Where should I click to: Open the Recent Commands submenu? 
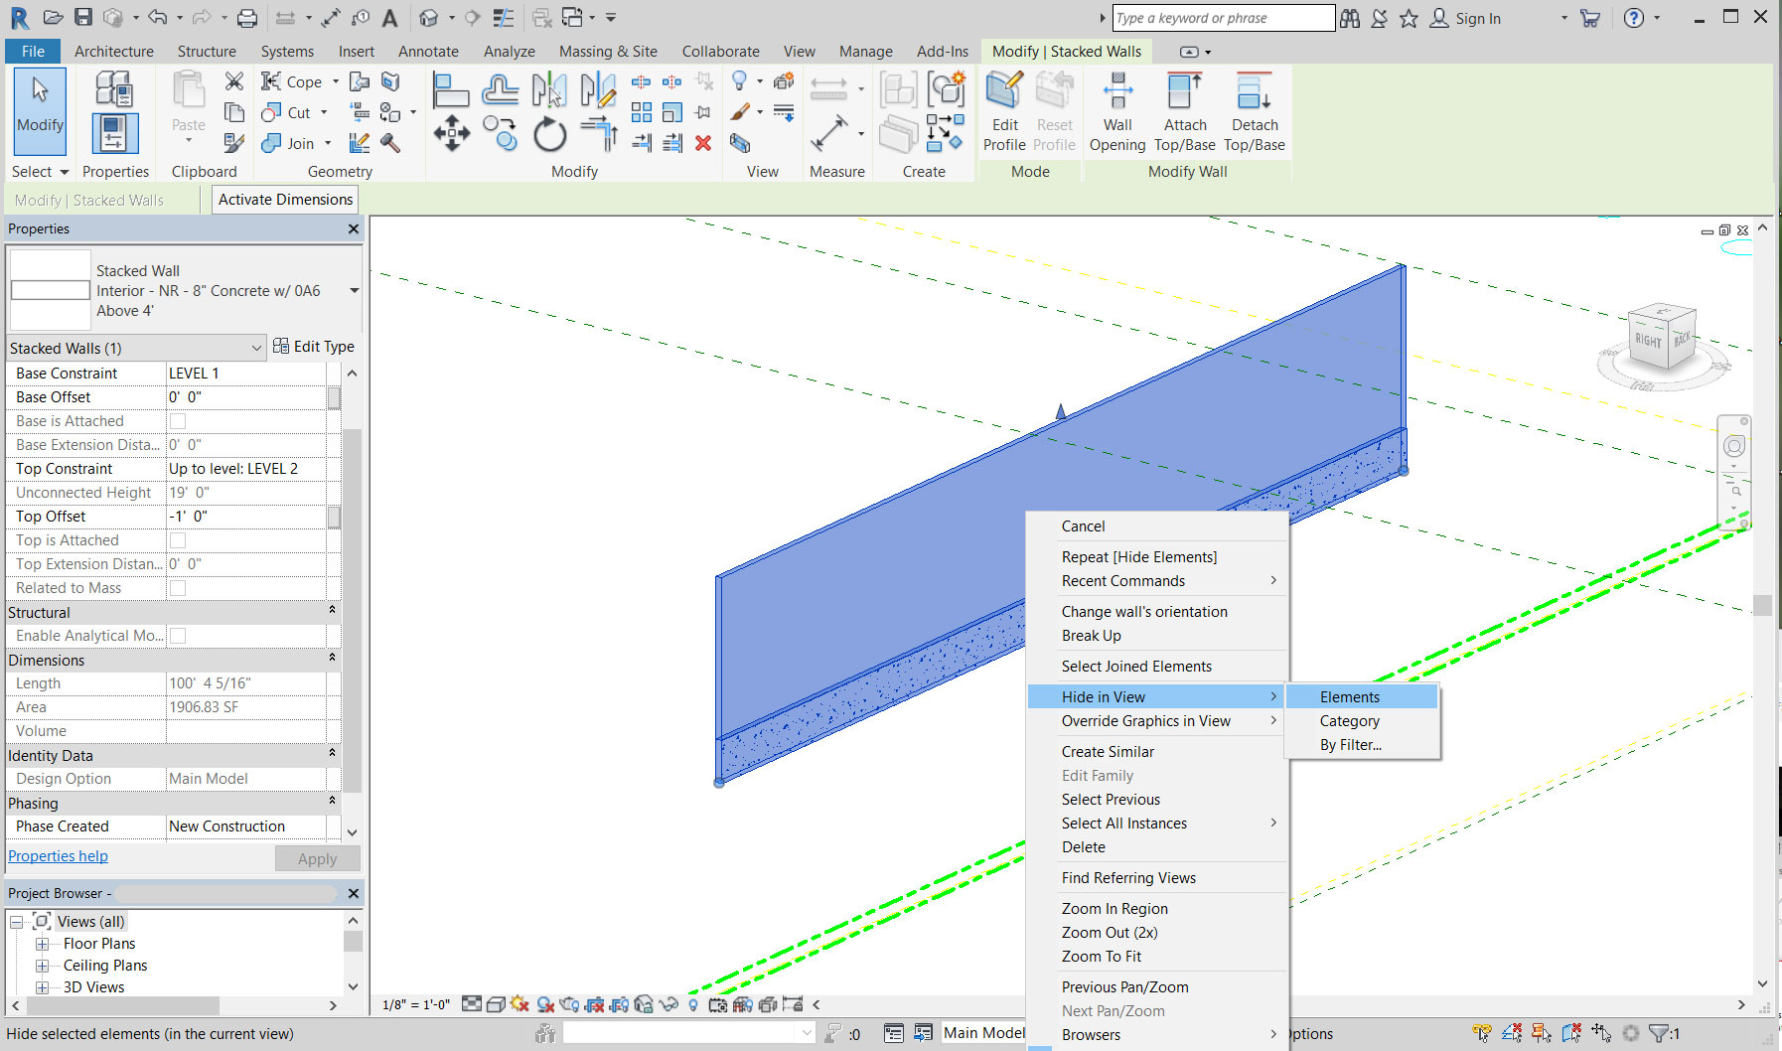1123,580
